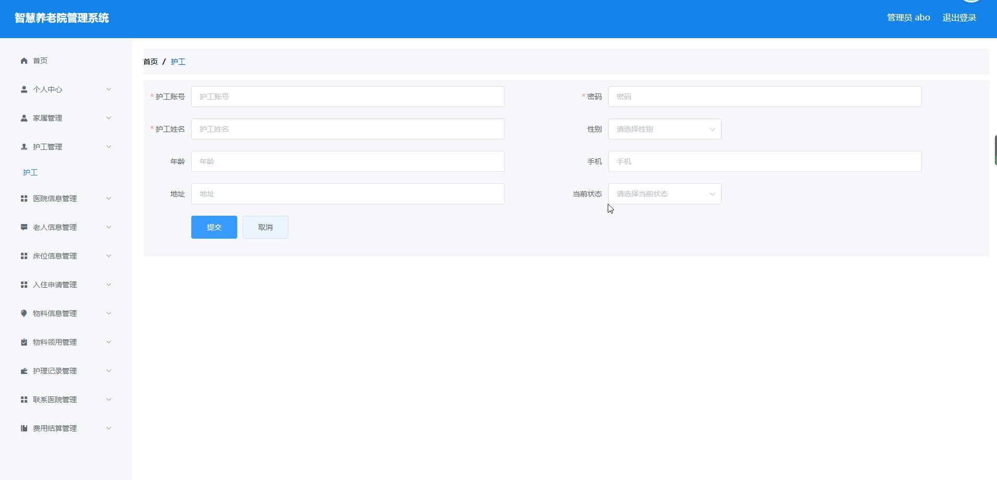Expand 医院信息管理 with its chevron

(109, 198)
